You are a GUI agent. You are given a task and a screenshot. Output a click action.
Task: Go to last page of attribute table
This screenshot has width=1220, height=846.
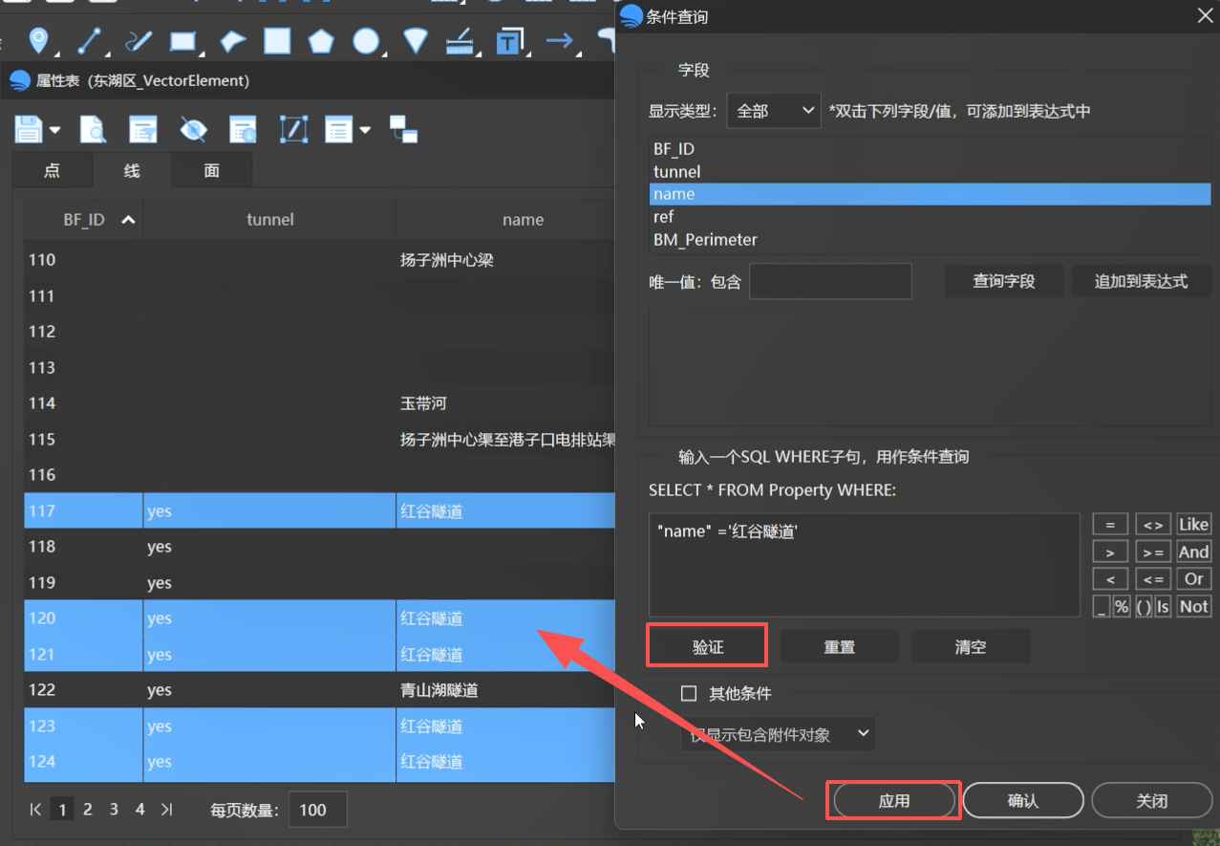[x=167, y=810]
